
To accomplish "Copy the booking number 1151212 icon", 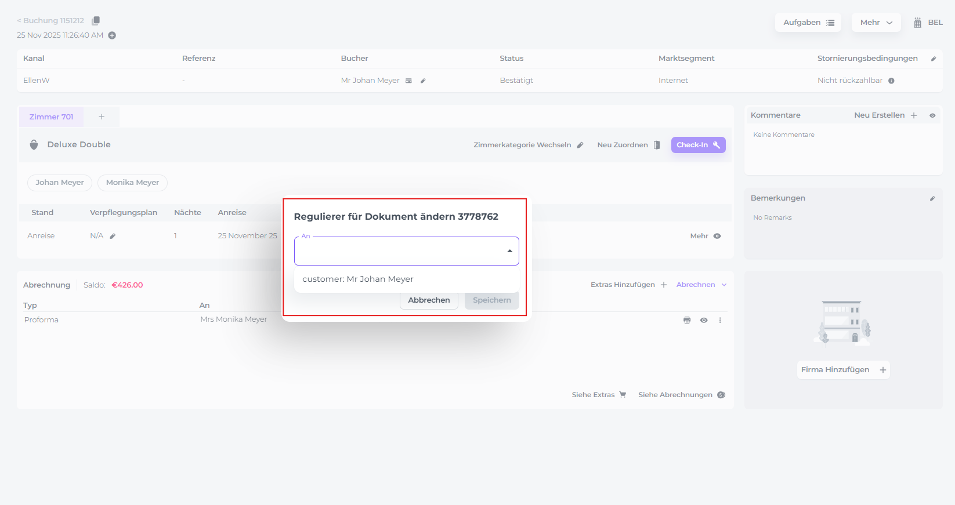I will (x=96, y=21).
